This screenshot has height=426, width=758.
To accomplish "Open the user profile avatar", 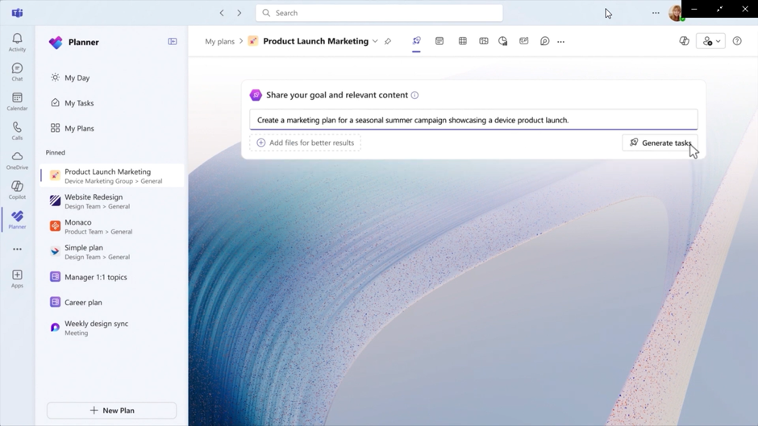I will pos(675,13).
